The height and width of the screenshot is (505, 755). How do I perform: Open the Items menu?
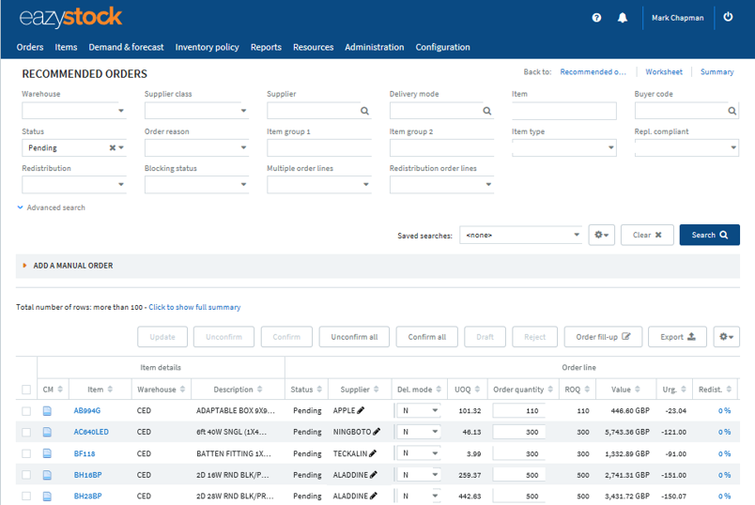pyautogui.click(x=66, y=47)
